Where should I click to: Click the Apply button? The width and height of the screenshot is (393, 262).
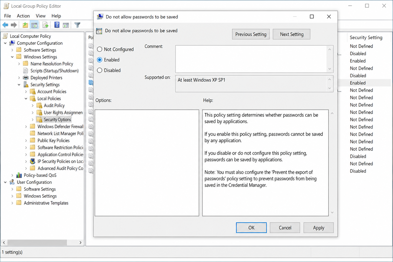pyautogui.click(x=319, y=228)
